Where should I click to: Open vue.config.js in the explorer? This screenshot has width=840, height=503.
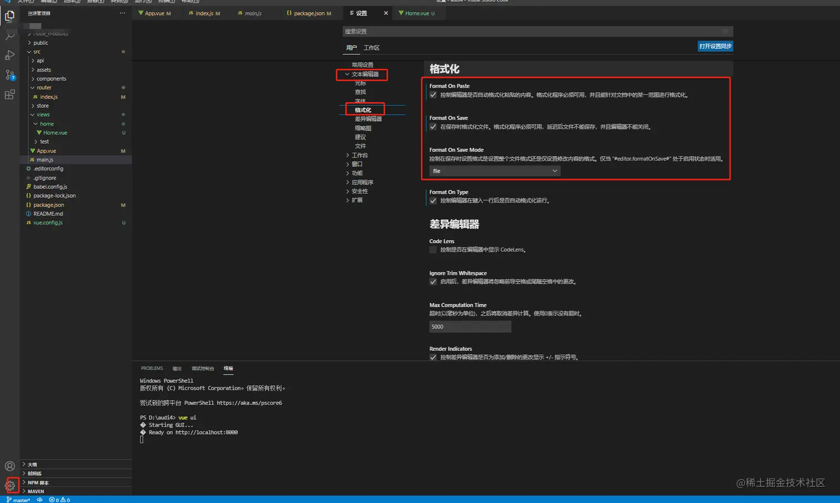48,223
